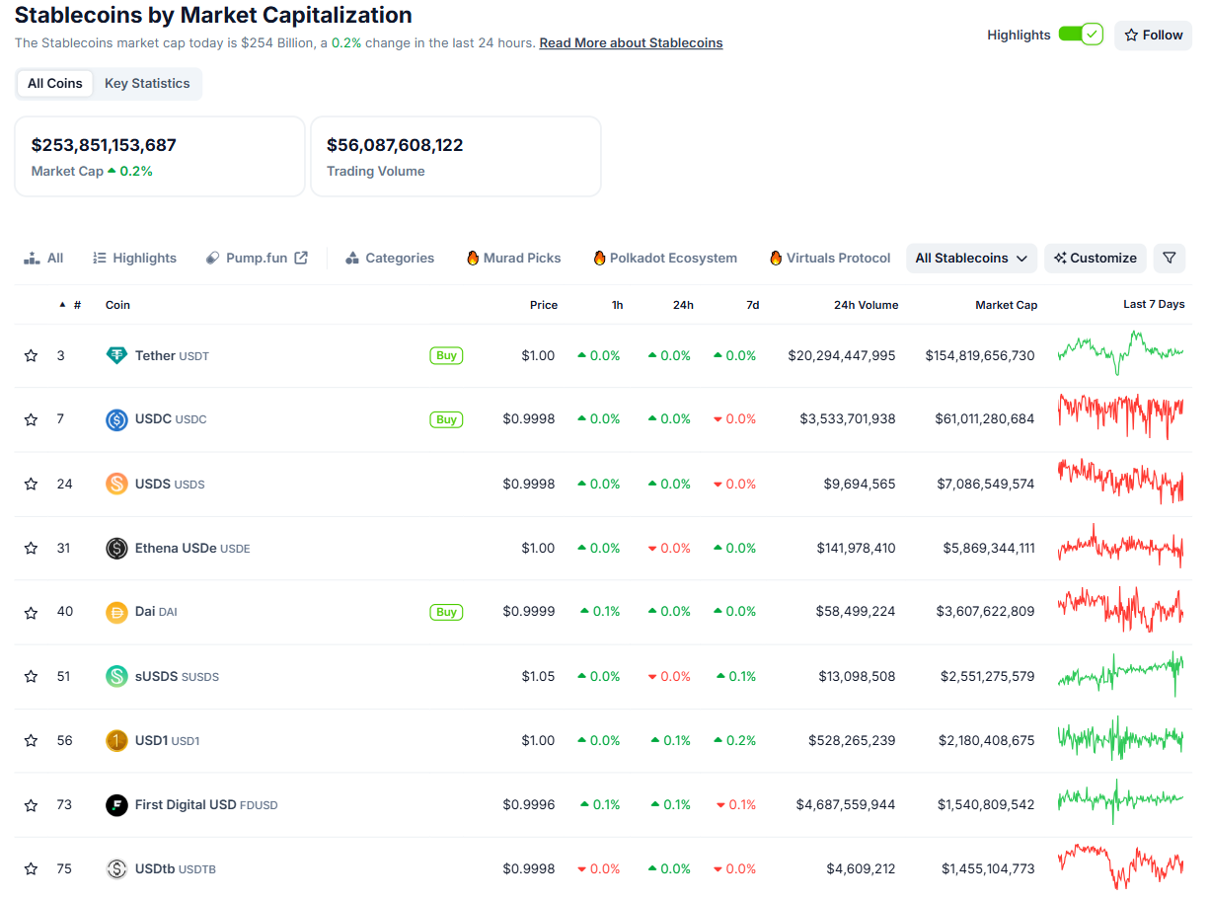Open the Categories tab
Screen dimensions: 1209x900
(x=390, y=258)
